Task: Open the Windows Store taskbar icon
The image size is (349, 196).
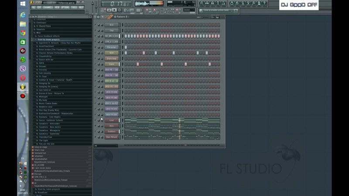Action: (23, 42)
